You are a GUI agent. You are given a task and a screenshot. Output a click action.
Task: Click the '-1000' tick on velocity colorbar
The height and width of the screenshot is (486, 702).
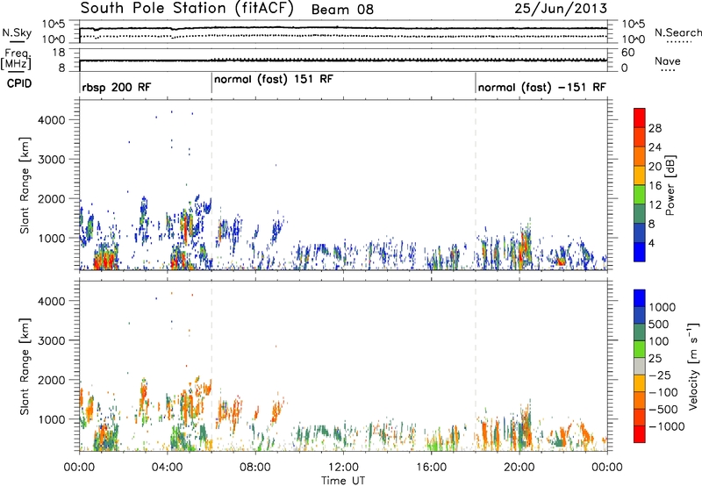pos(667,426)
